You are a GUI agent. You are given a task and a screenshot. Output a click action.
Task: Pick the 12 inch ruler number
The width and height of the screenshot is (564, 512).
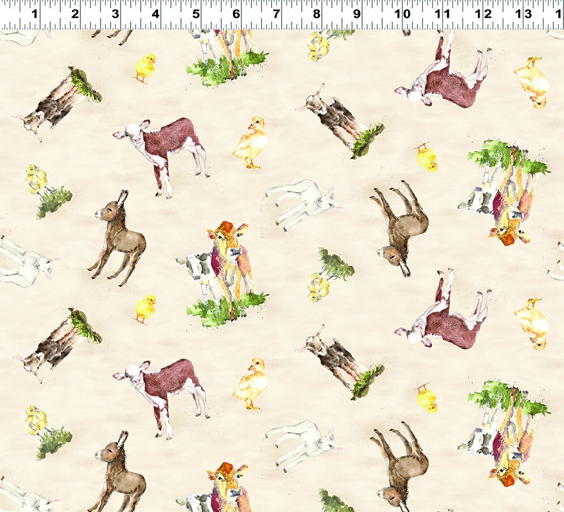[484, 14]
